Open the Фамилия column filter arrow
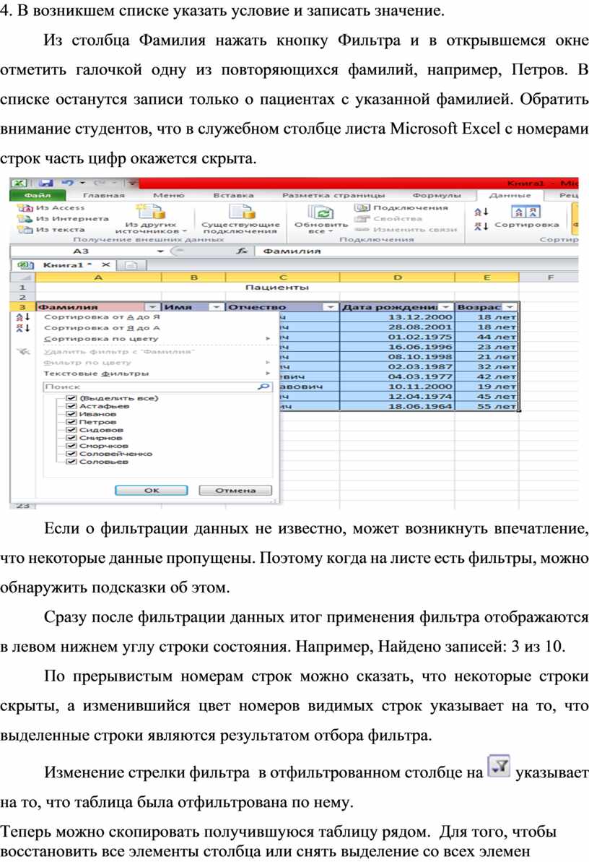Screen dimensions: 589x862 tap(153, 307)
